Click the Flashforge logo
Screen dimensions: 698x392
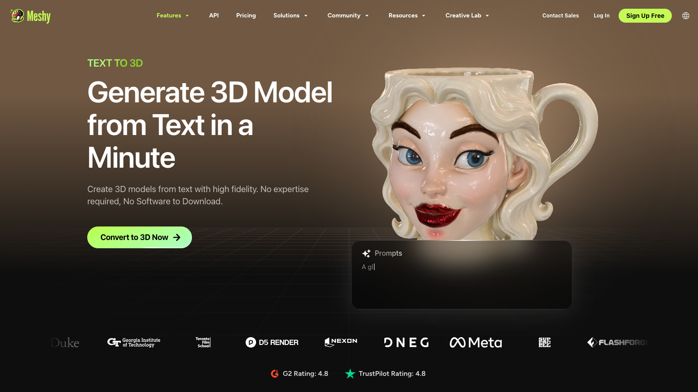[618, 342]
